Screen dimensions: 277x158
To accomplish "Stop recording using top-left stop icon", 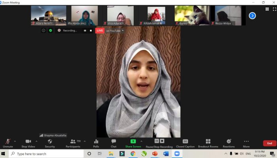I will [x=91, y=30].
